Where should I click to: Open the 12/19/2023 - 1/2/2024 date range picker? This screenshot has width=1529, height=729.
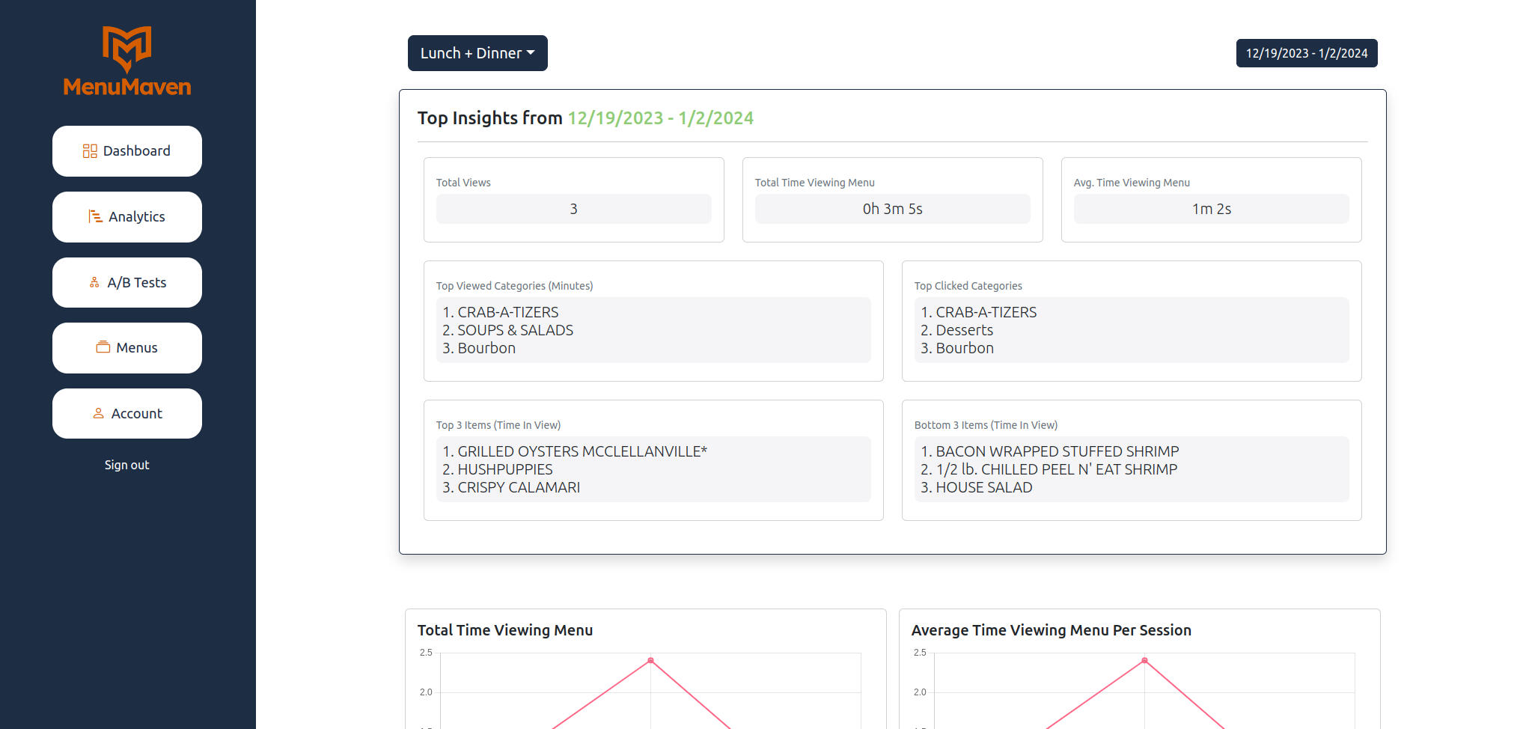1306,53
